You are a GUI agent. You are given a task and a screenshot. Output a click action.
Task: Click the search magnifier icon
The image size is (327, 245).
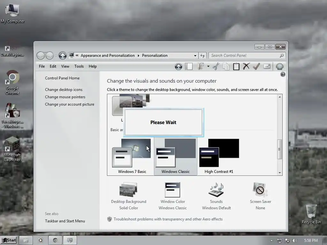(x=282, y=56)
